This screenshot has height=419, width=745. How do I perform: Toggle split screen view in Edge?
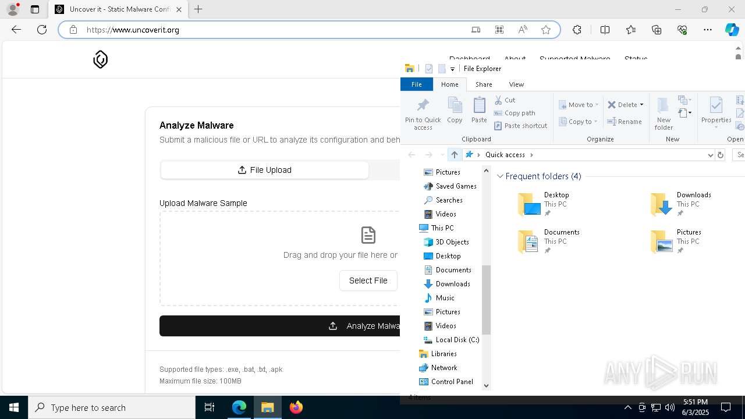point(605,30)
